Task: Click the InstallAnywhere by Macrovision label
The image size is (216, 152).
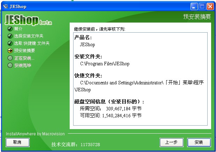Action: (x=35, y=134)
